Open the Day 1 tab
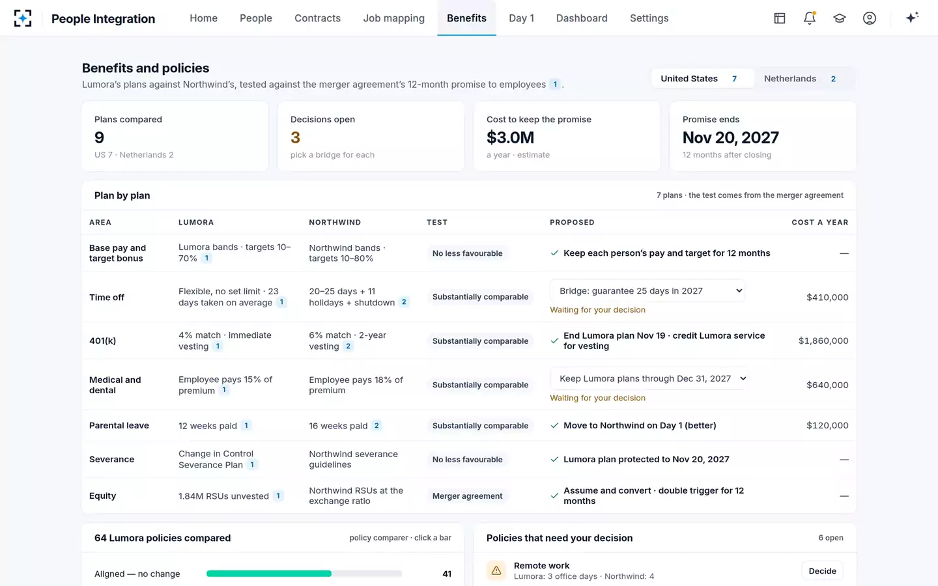 pos(521,18)
